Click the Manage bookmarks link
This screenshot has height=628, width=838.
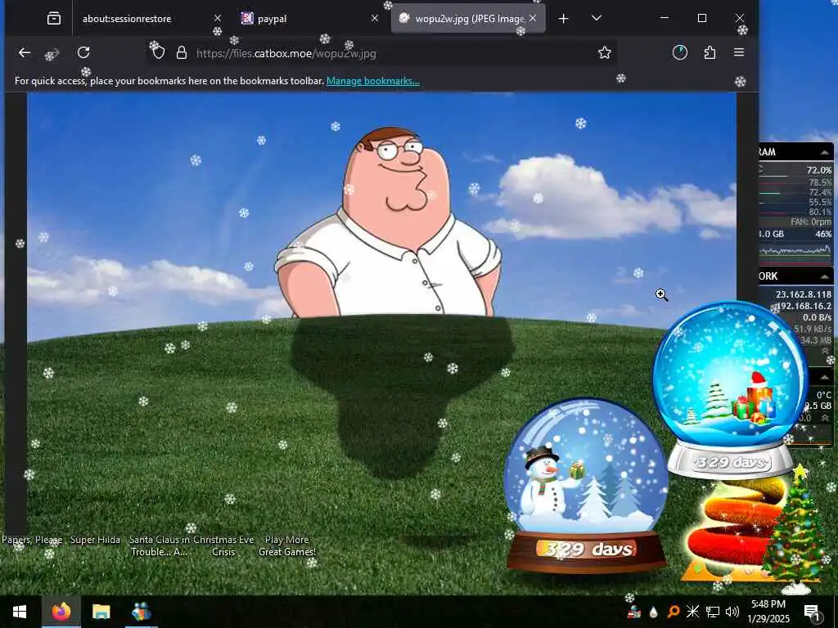click(372, 81)
